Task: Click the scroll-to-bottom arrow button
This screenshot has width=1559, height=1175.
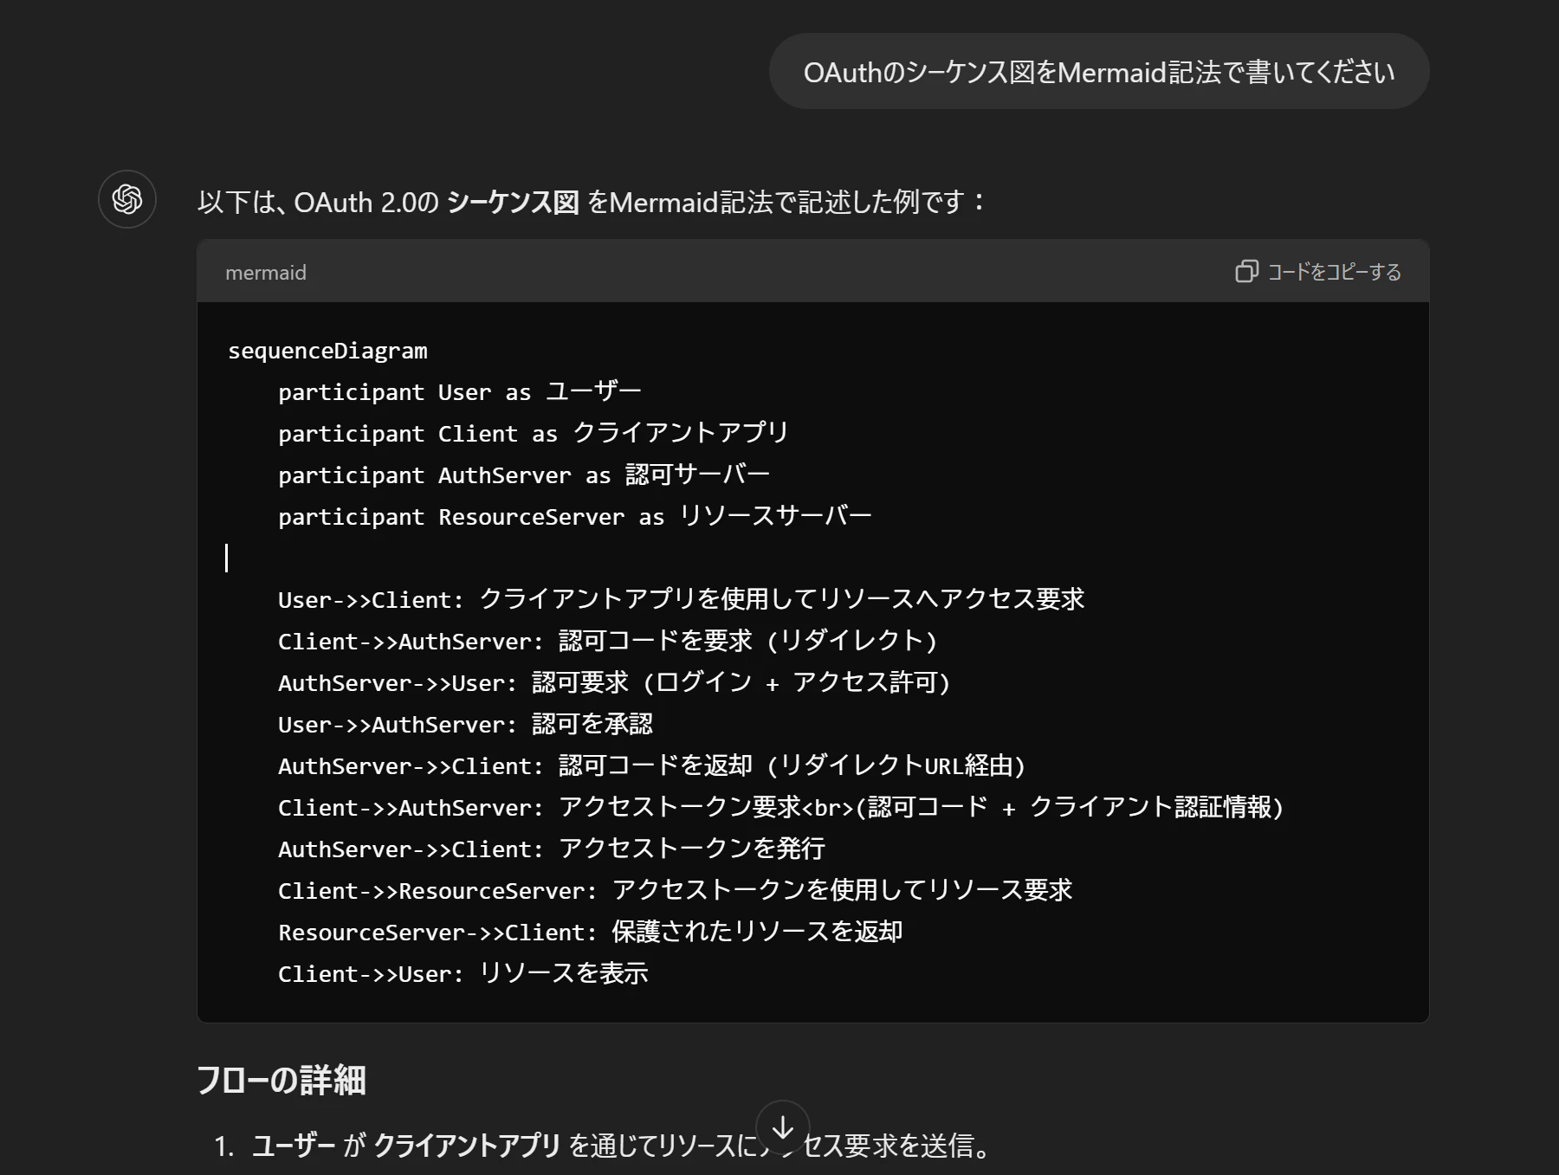Action: (x=783, y=1127)
